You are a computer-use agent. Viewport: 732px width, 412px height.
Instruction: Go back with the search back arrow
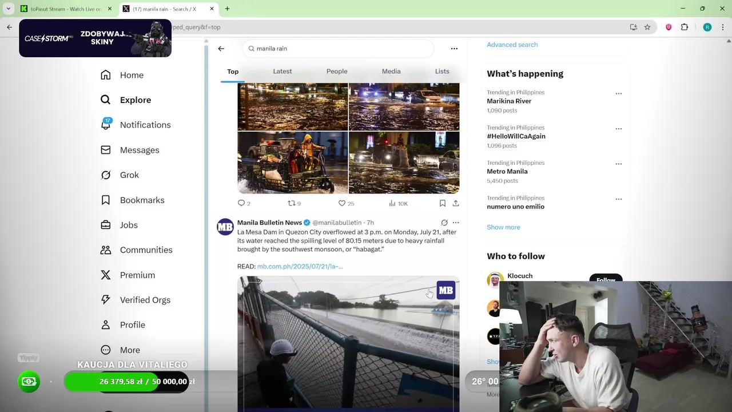[x=221, y=49]
